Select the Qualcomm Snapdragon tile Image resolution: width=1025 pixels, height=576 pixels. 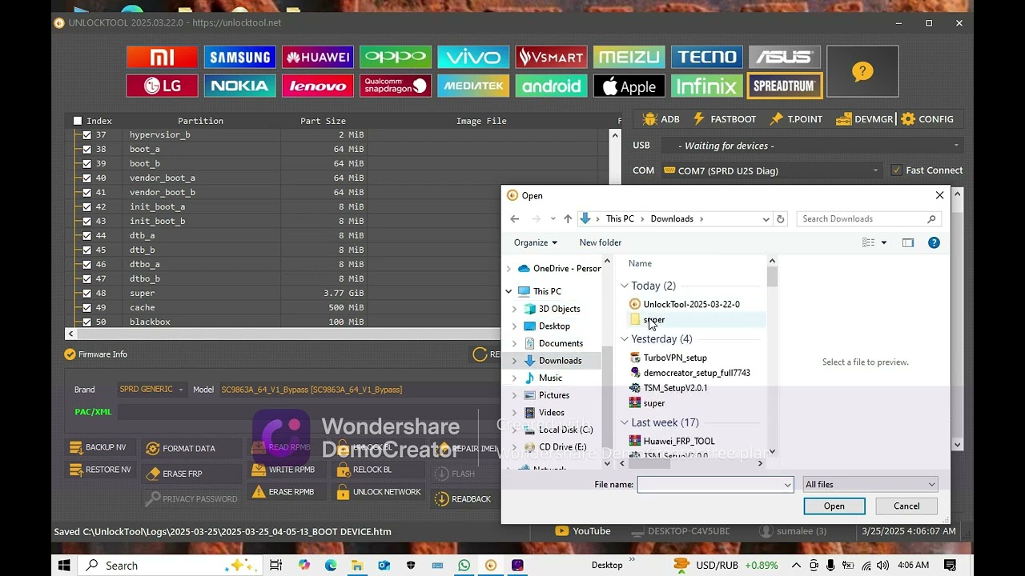tap(396, 86)
